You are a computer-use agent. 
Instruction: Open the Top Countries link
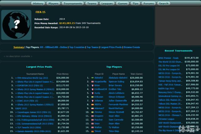pyautogui.click(x=77, y=47)
